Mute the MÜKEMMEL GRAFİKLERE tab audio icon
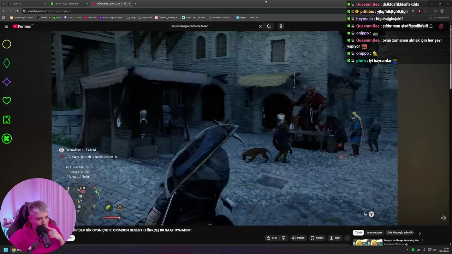 coord(125,4)
